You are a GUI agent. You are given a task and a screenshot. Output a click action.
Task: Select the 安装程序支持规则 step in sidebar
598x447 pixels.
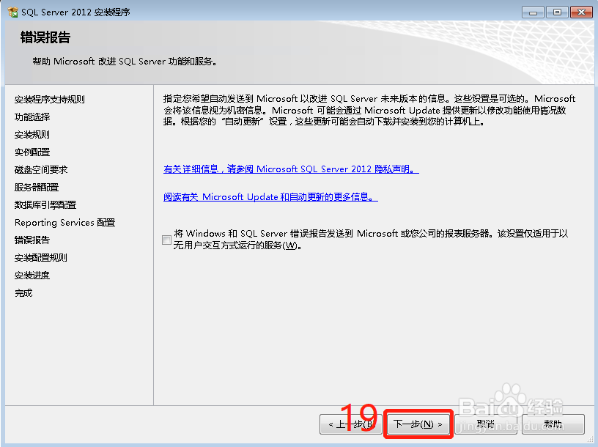coord(50,100)
